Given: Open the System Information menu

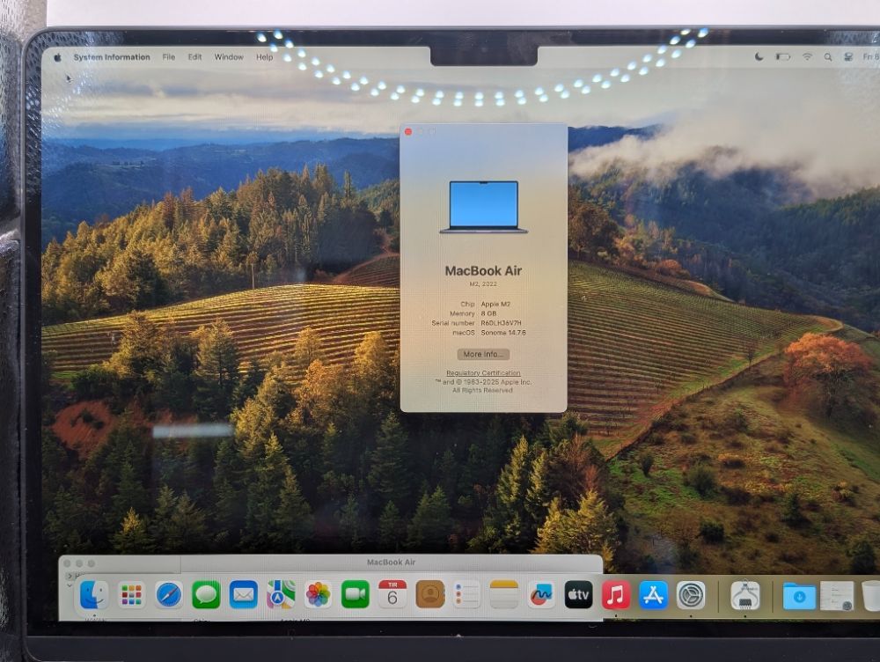Looking at the screenshot, I should pyautogui.click(x=112, y=57).
